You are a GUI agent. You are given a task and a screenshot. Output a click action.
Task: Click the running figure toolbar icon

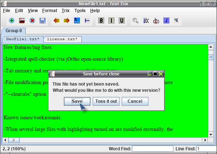(77, 20)
